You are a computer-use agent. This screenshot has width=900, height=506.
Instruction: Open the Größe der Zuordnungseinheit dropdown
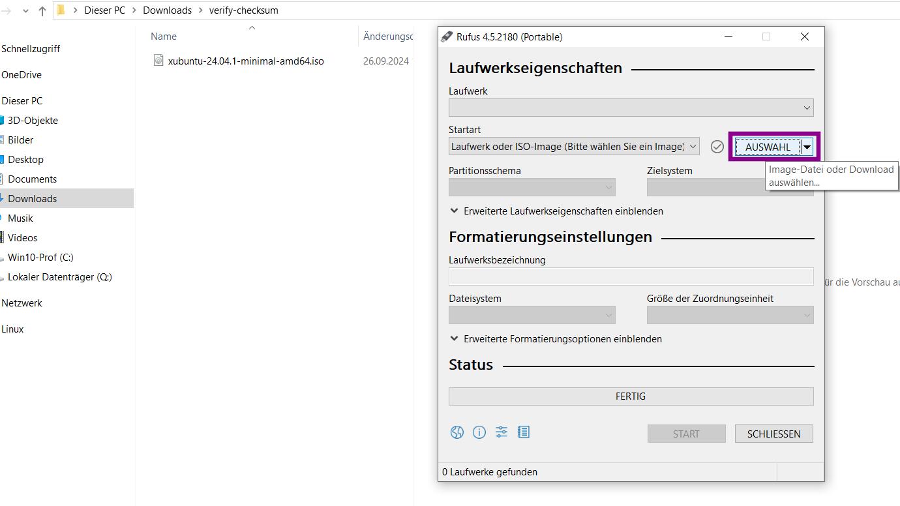pyautogui.click(x=730, y=315)
